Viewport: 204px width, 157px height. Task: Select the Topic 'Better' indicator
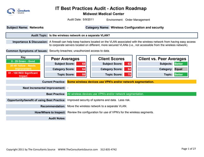coord(181,75)
